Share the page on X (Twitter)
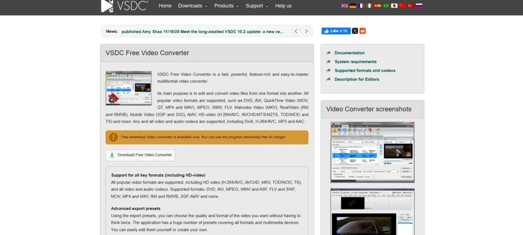 pos(355,31)
